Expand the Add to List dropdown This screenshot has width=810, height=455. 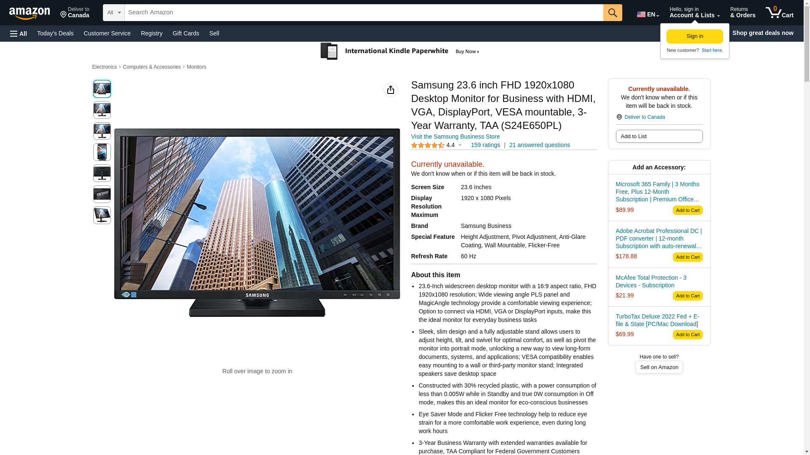tap(659, 136)
